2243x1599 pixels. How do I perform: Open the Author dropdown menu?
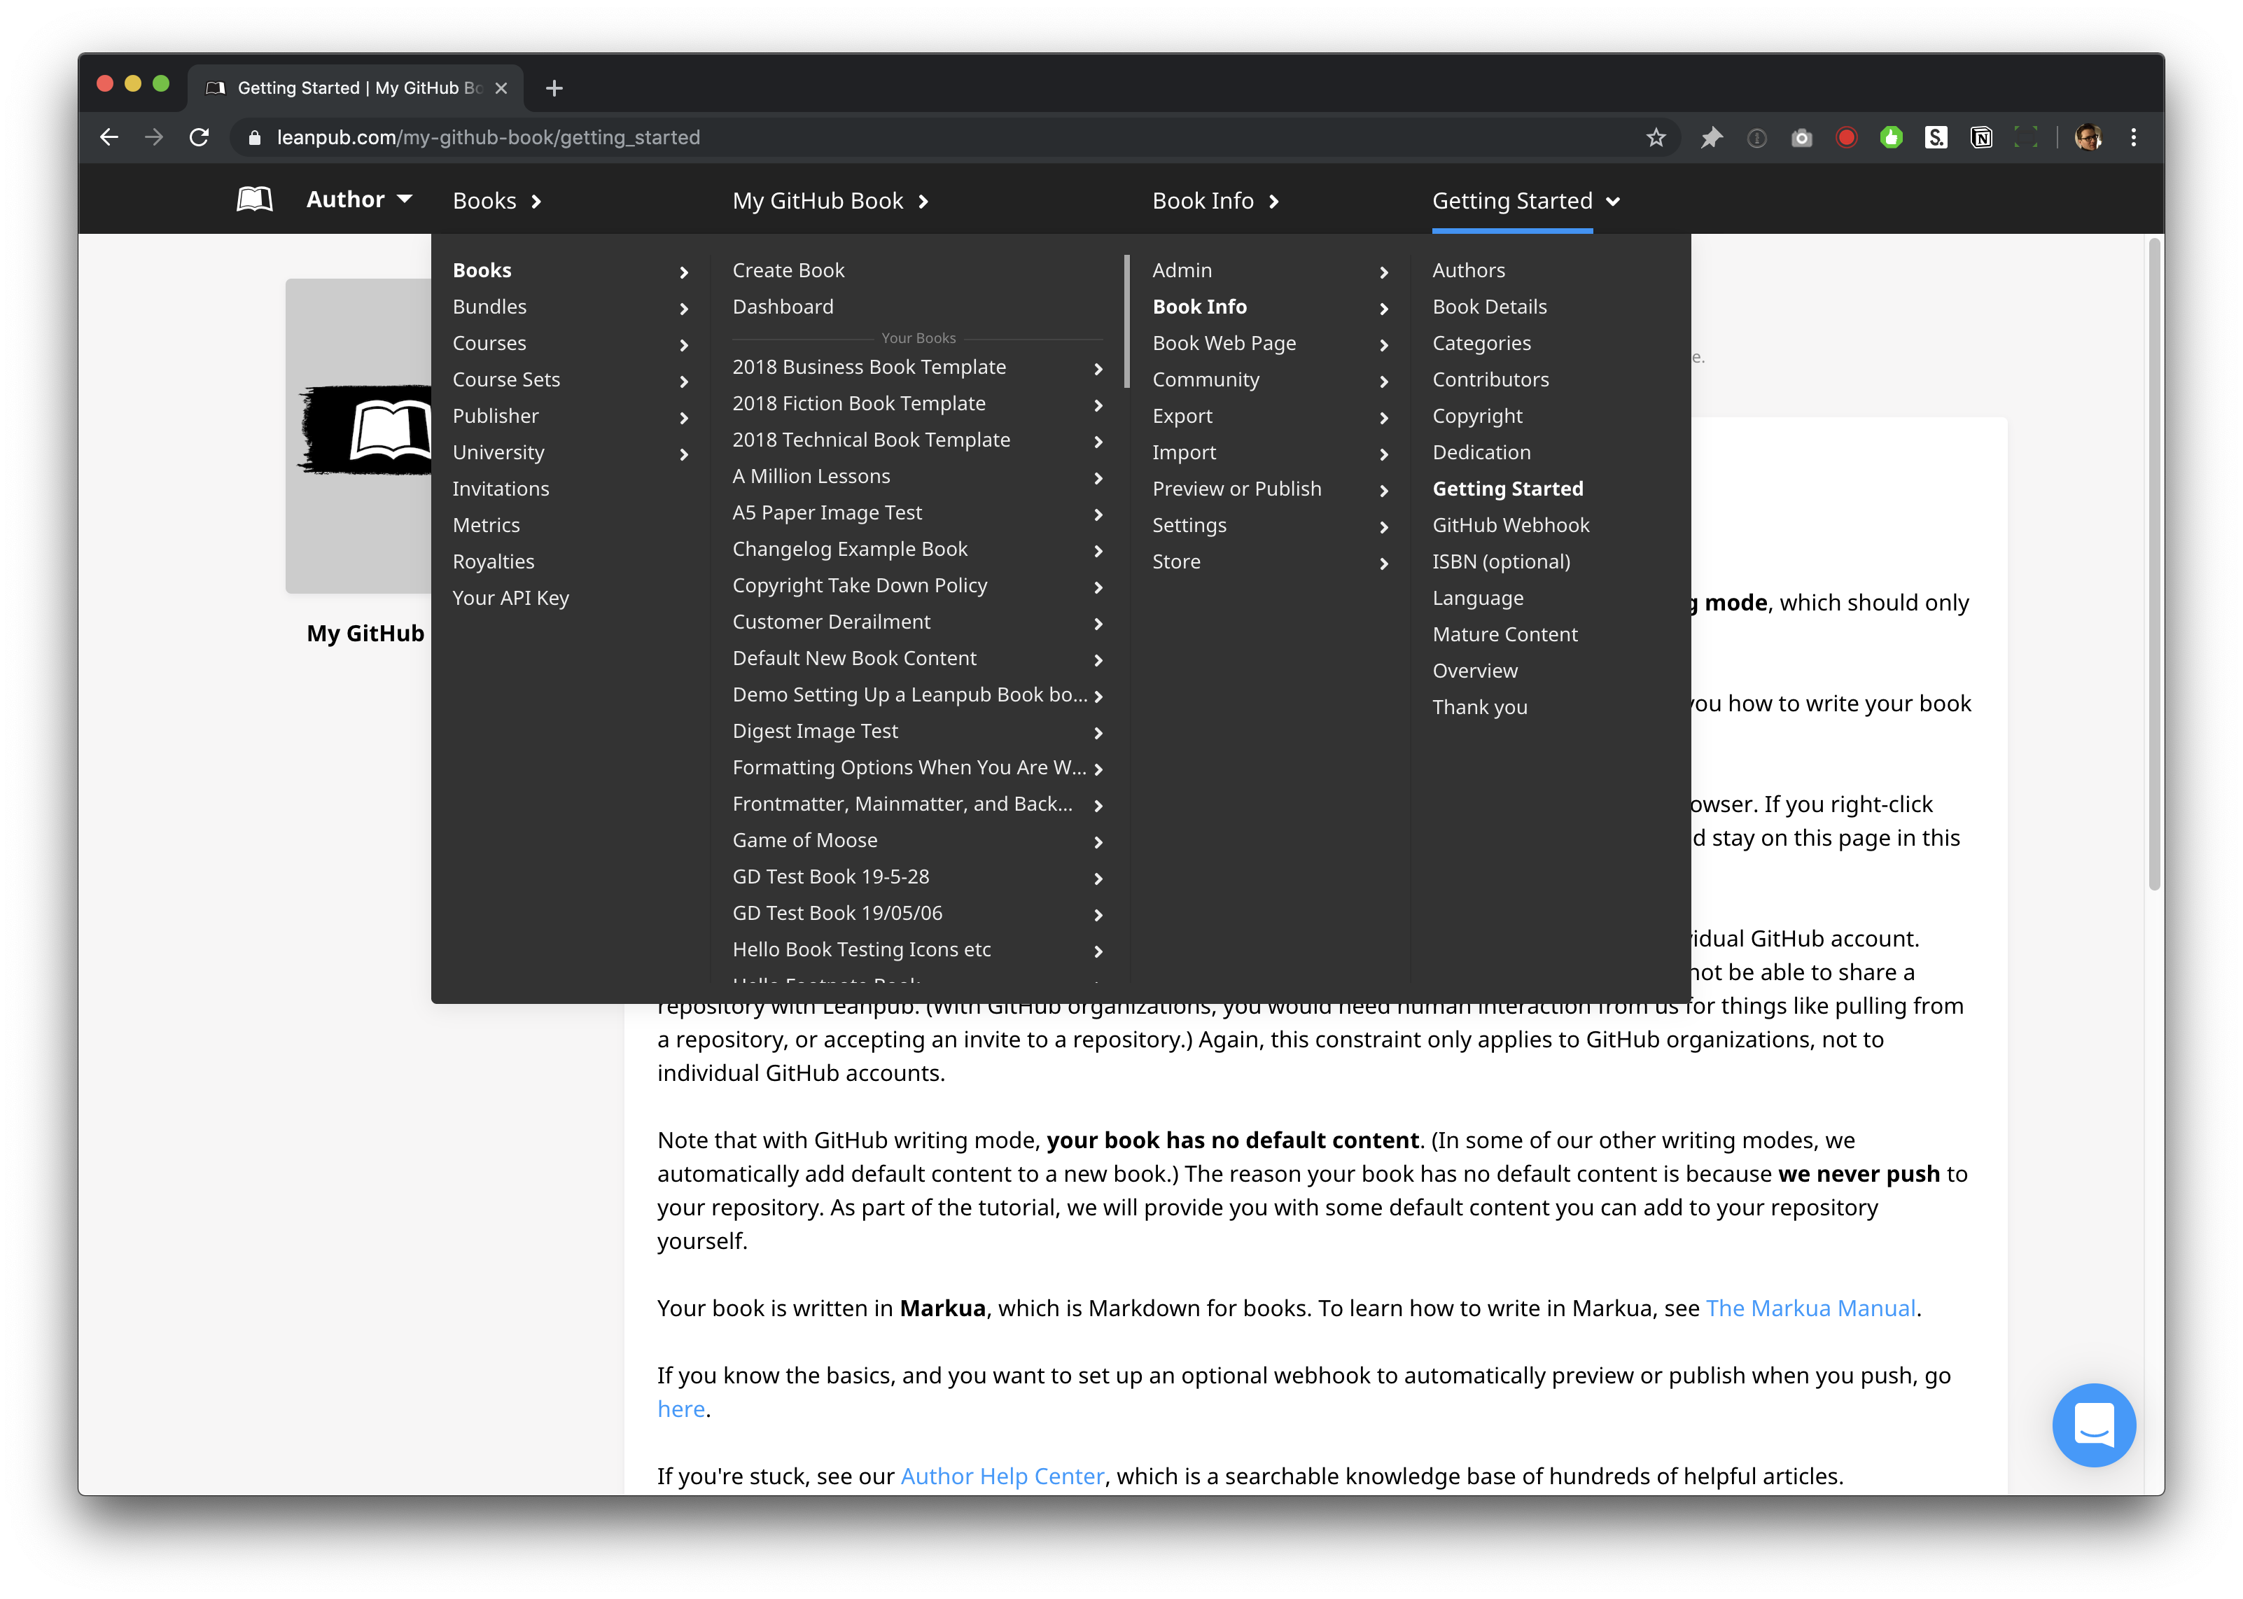click(359, 200)
